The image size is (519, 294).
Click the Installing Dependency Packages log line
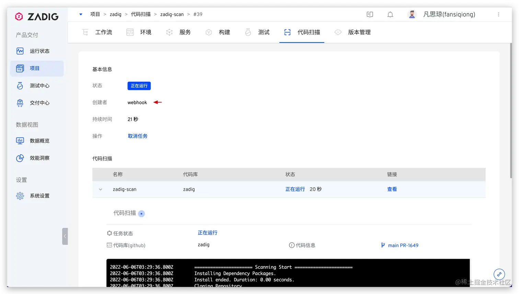235,273
